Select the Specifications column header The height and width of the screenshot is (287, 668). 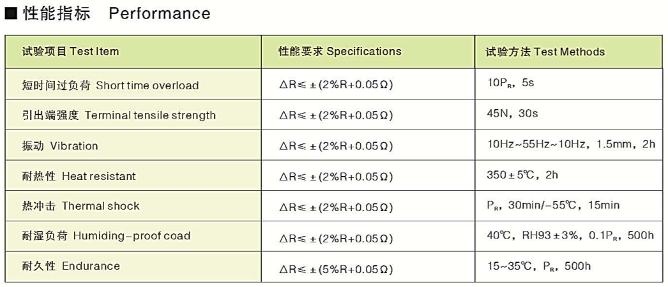point(340,52)
